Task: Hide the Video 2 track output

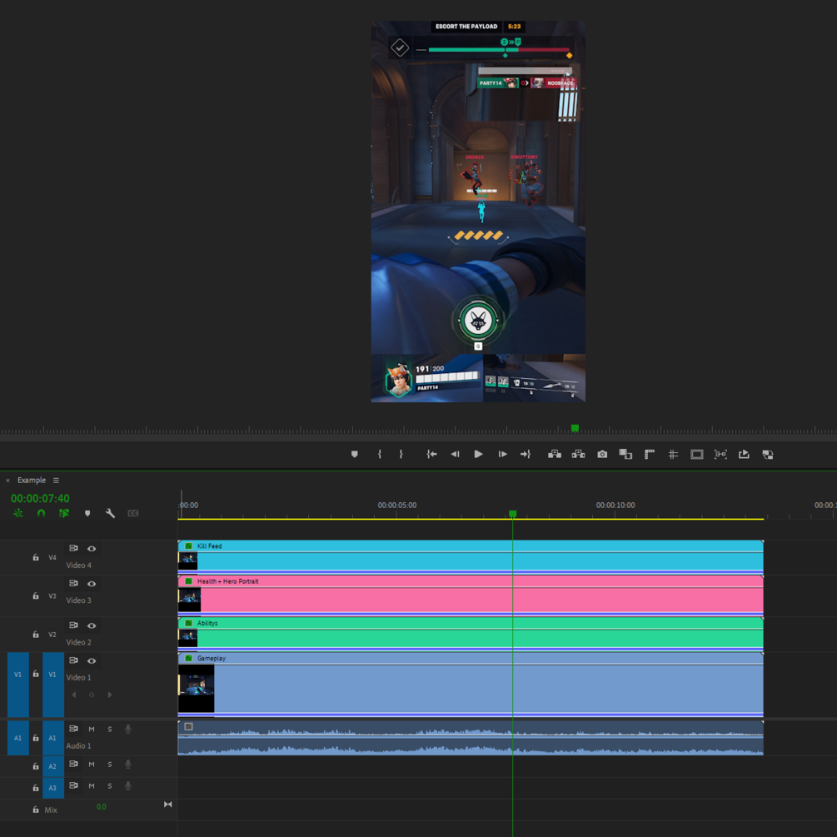Action: (x=92, y=625)
